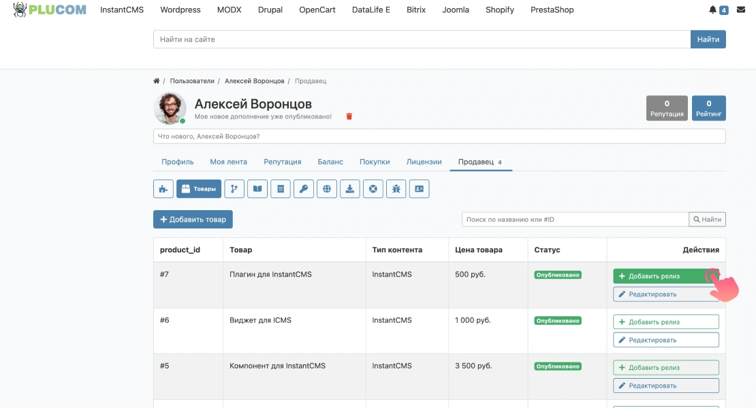Click the product search Найти button
Image resolution: width=756 pixels, height=408 pixels.
click(x=708, y=220)
